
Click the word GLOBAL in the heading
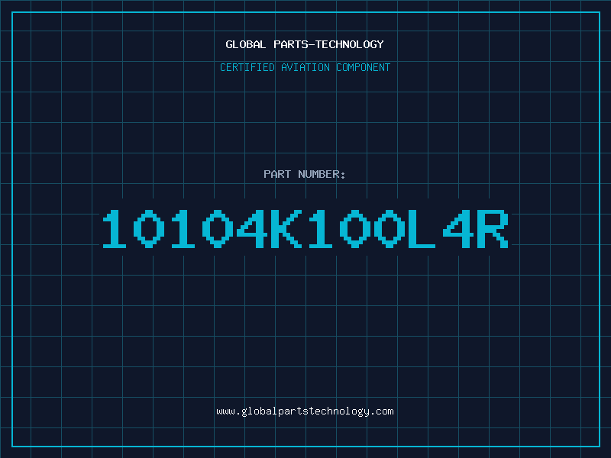point(246,44)
